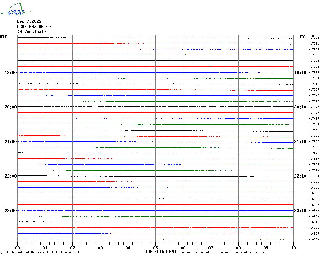Click the '03' minute axis label
321x257 pixels.
coord(100,248)
